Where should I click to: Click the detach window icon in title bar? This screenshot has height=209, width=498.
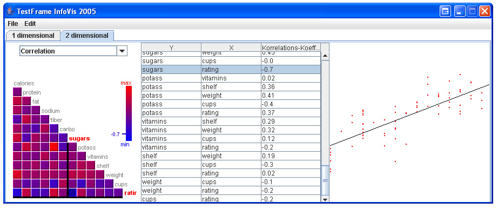pyautogui.click(x=446, y=11)
